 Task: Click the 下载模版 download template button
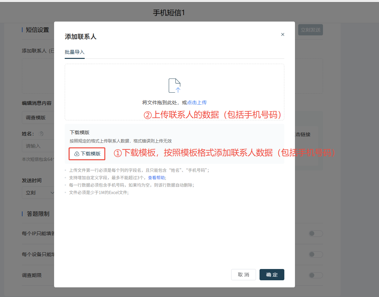point(87,153)
